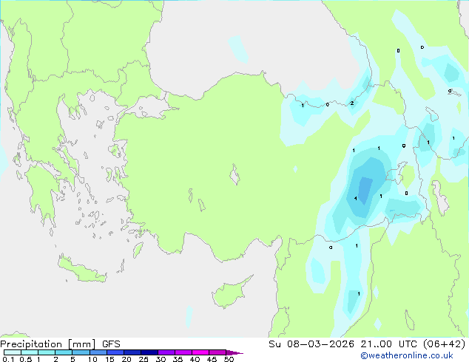Click the island of Crete on the map
Screen dimensions: 469x362
point(81,269)
